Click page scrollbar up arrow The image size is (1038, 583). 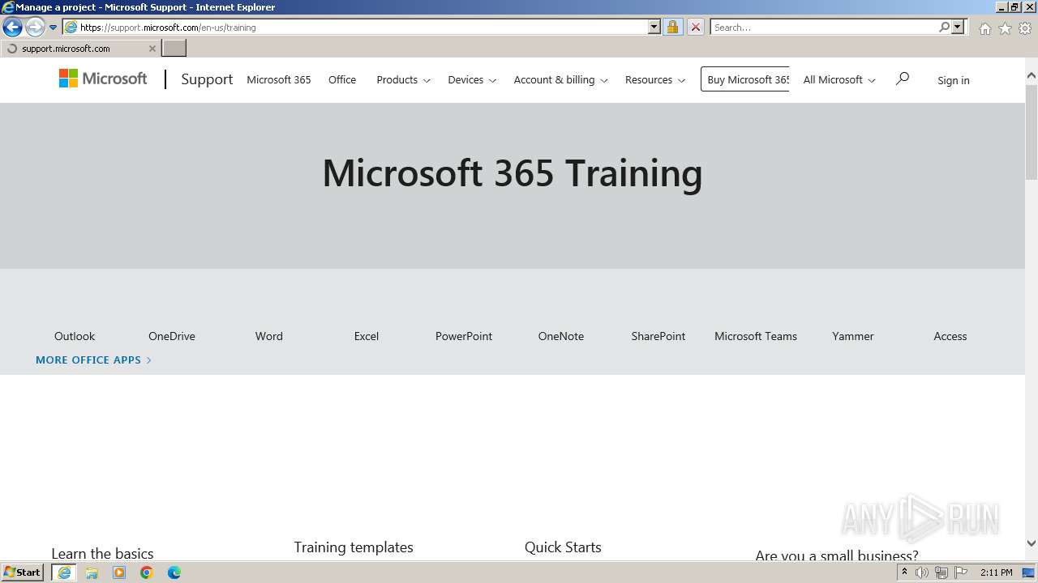pos(1032,76)
